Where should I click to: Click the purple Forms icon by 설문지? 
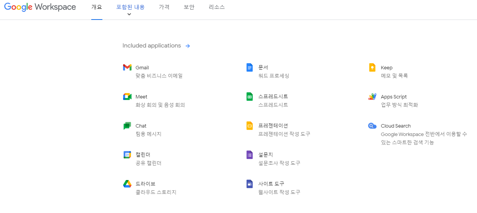[x=250, y=155]
